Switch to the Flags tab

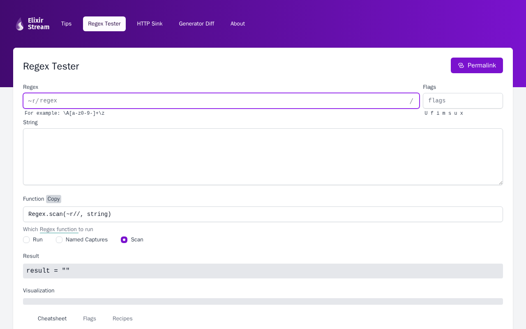click(90, 319)
